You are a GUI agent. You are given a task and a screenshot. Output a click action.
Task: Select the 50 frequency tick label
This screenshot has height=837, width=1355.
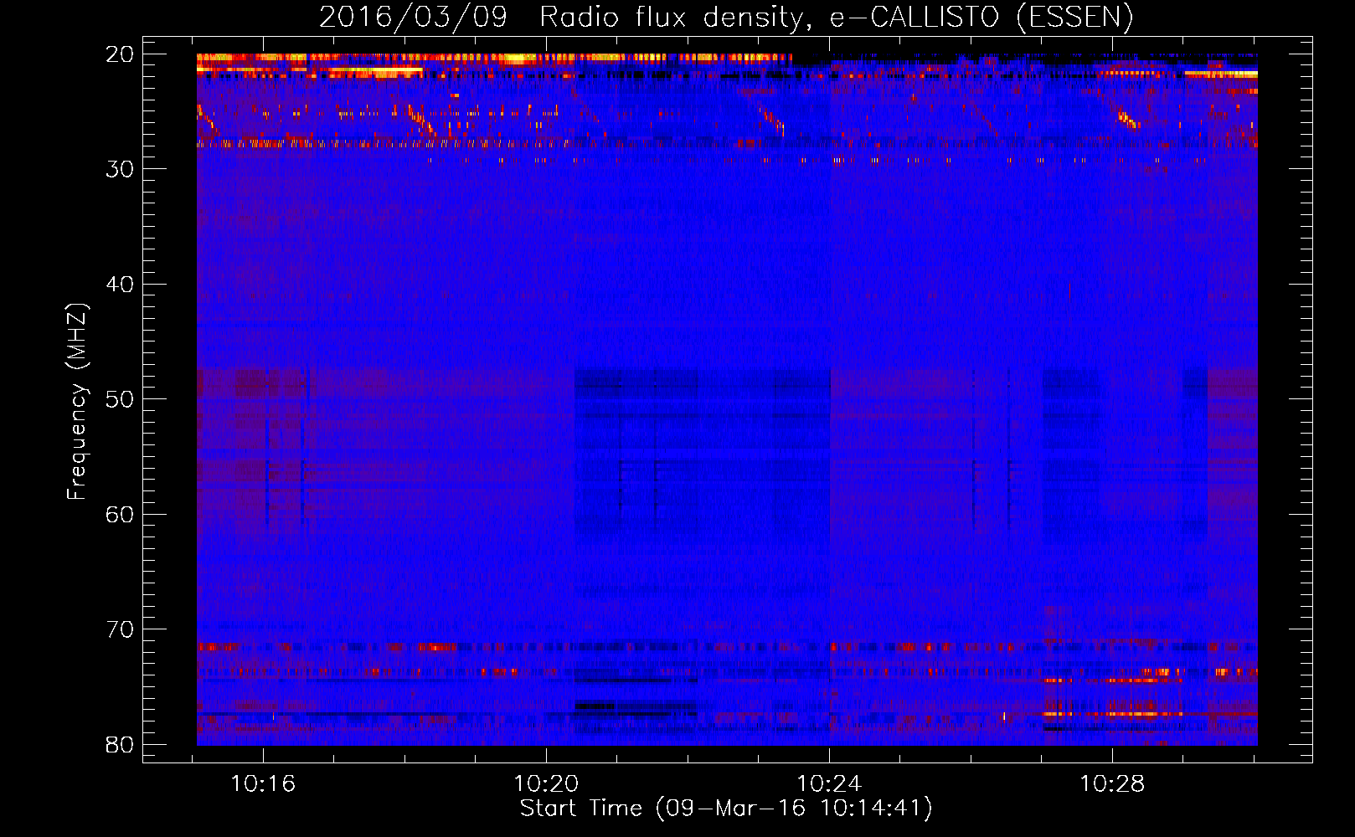point(120,399)
